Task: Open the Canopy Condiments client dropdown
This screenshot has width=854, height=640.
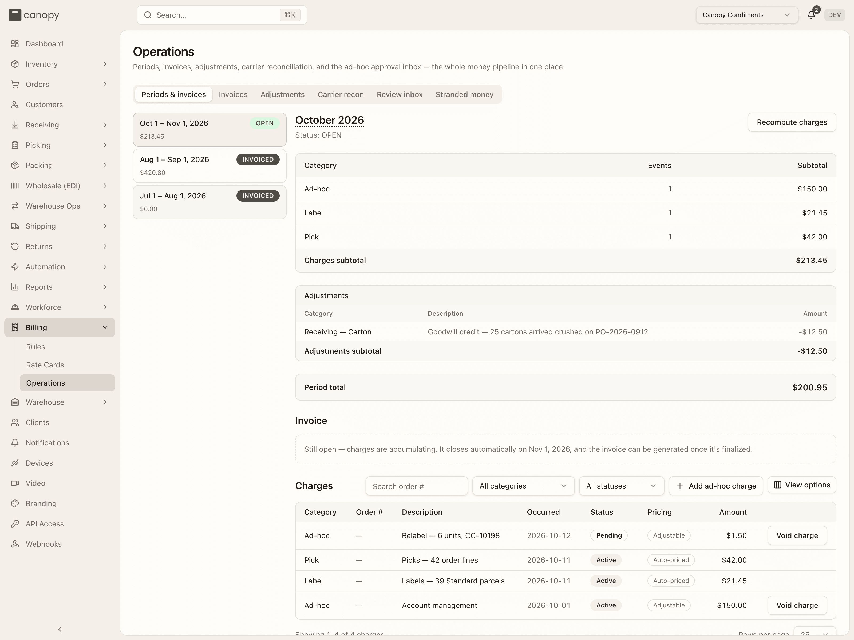Action: coord(747,15)
